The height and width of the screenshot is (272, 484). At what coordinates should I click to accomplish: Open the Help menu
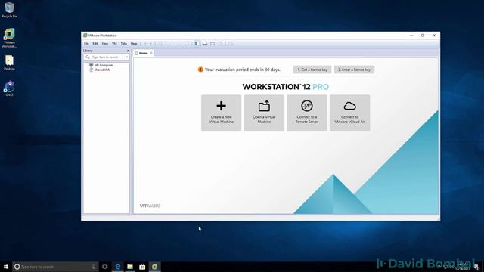point(134,44)
